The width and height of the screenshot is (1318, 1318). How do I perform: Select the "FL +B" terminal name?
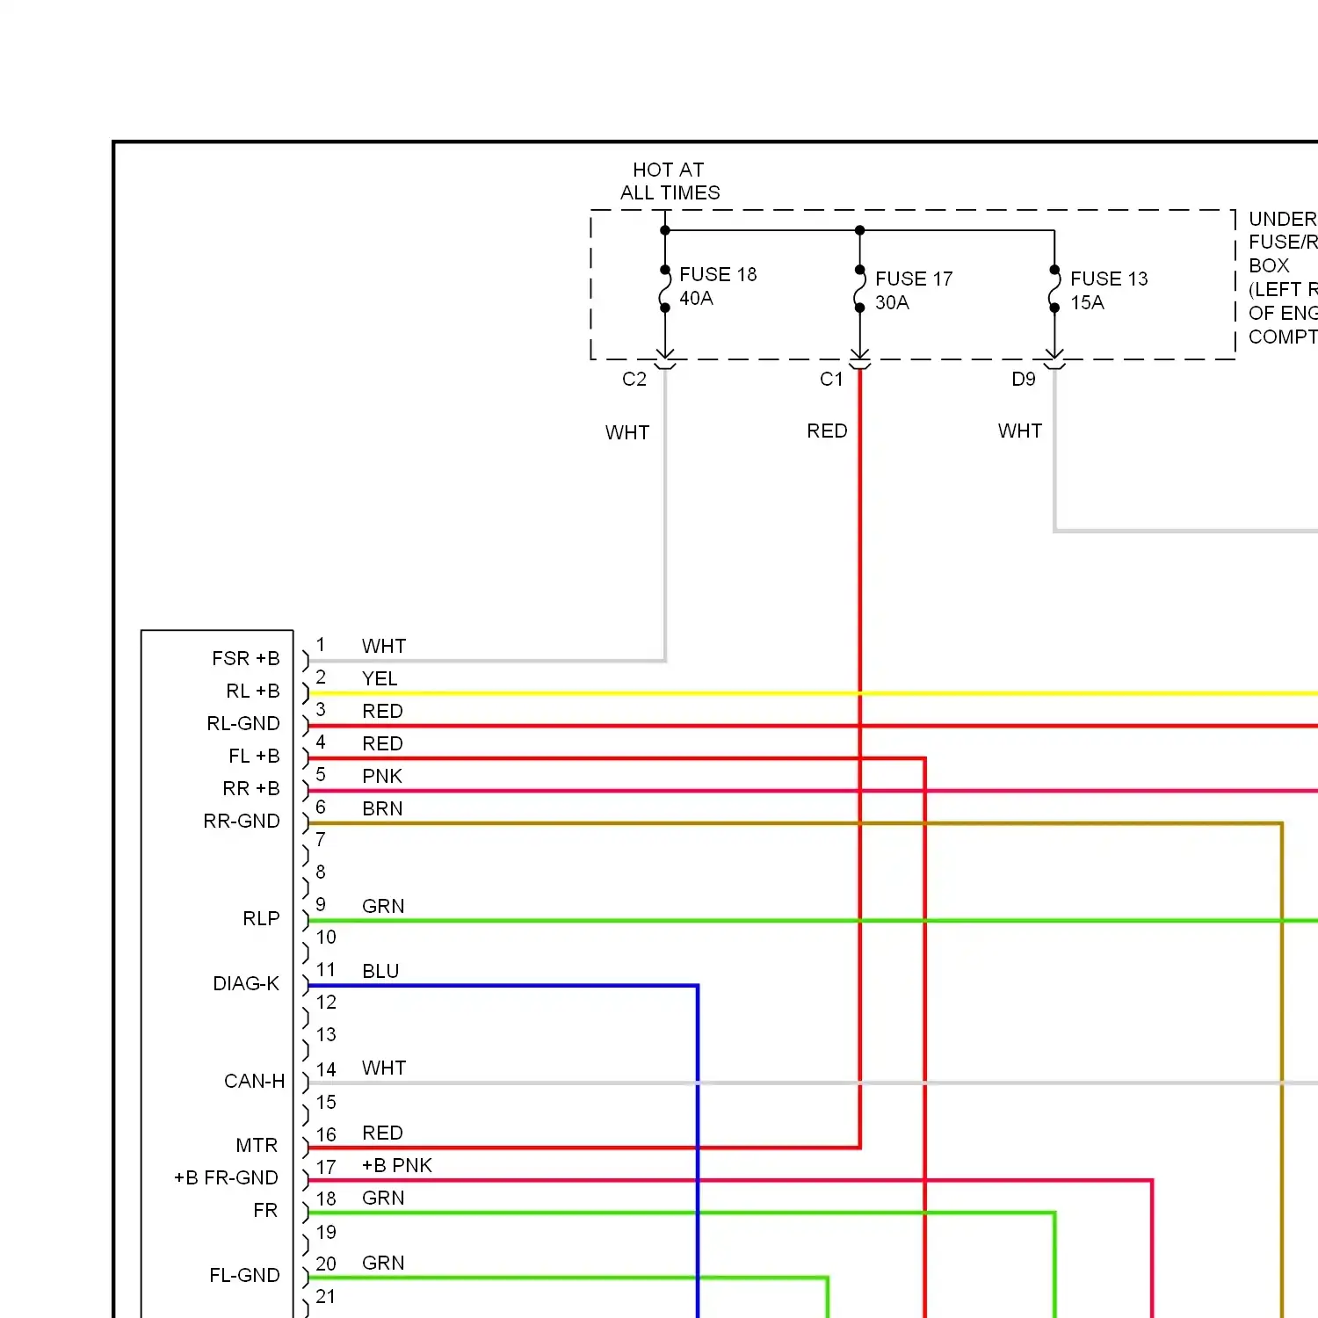(254, 756)
